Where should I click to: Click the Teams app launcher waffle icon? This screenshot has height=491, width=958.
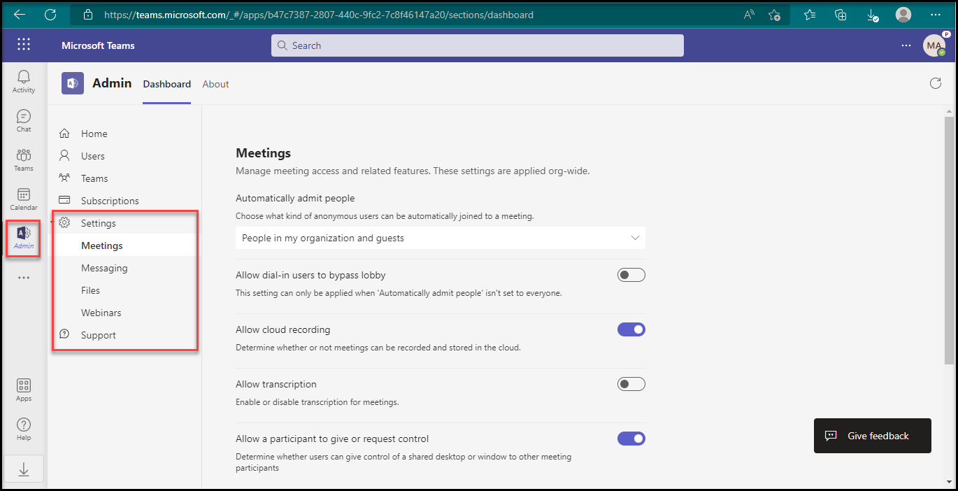coord(24,45)
